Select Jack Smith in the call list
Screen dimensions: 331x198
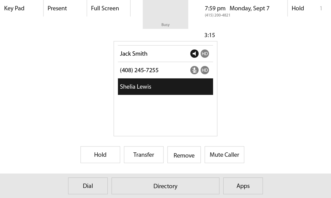click(165, 54)
